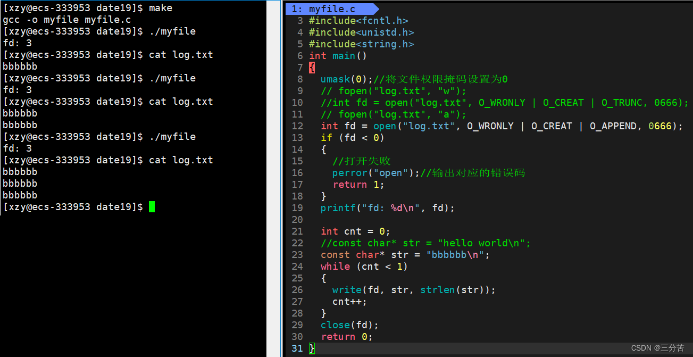
Task: Click 'cnt++;' statement
Action: point(349,302)
